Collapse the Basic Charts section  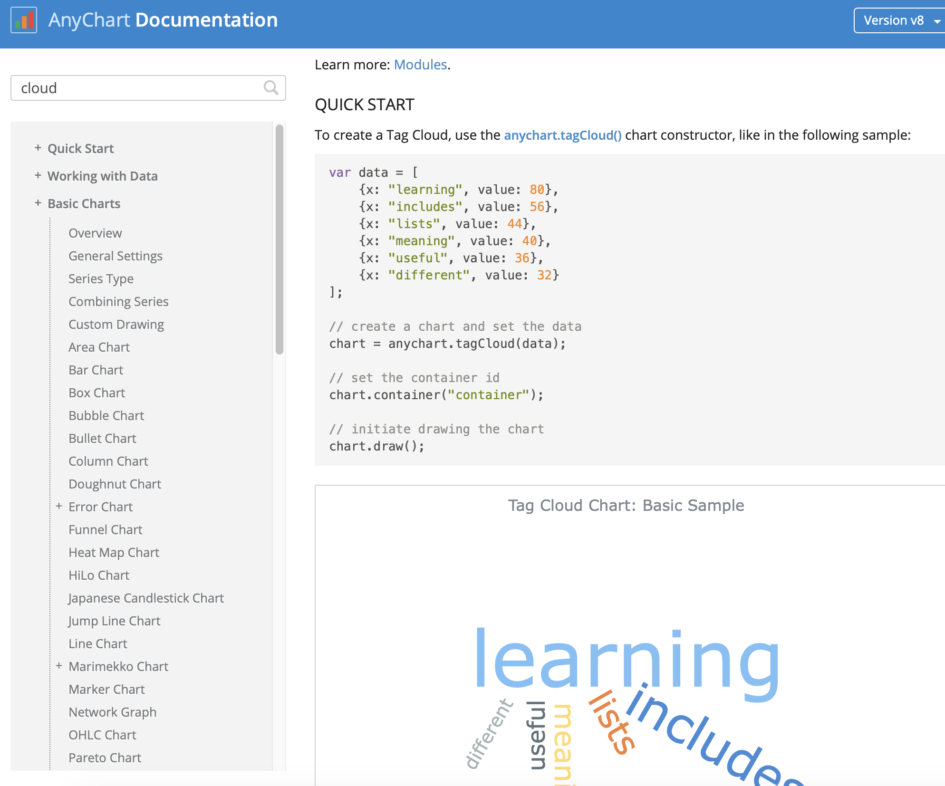coord(38,203)
